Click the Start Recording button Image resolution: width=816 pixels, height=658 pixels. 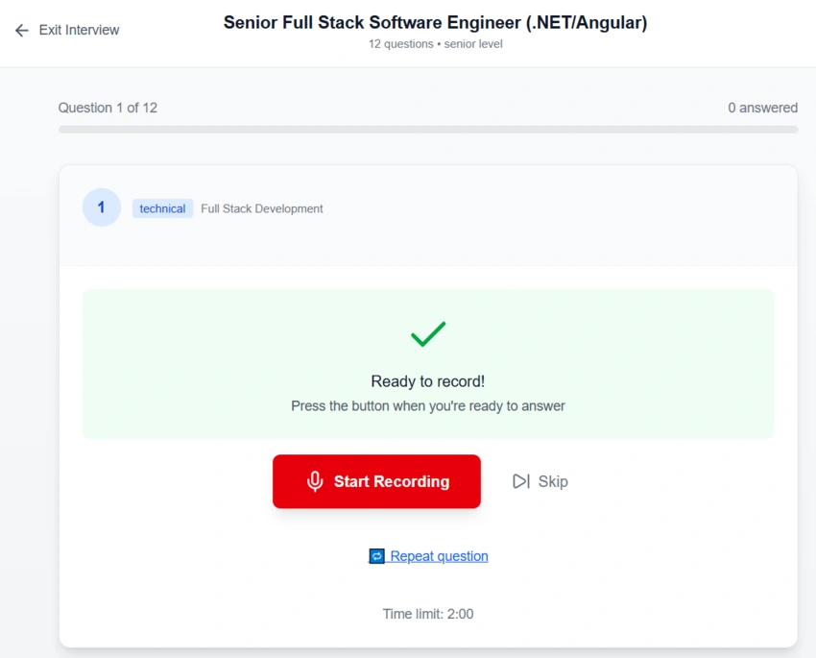376,481
